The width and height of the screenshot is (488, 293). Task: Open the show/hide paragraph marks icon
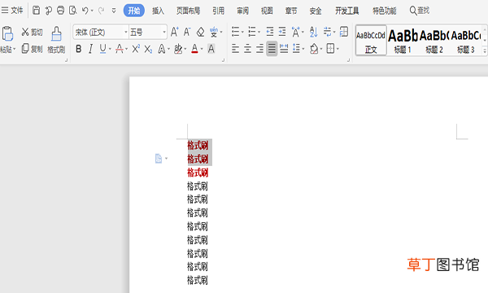[x=327, y=32]
